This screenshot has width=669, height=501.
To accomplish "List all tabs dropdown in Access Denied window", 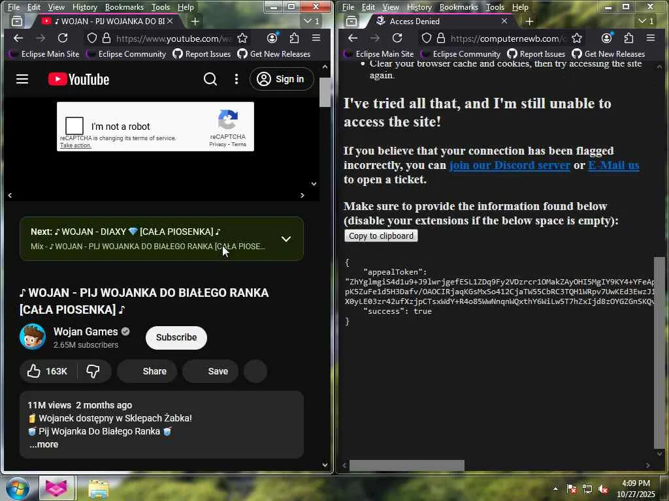I will [x=646, y=21].
